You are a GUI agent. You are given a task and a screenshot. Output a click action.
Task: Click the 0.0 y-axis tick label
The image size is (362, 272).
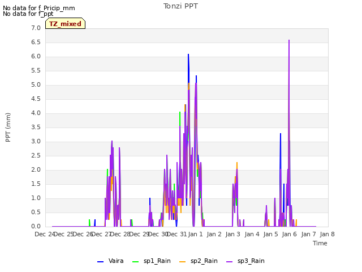pos(36,227)
